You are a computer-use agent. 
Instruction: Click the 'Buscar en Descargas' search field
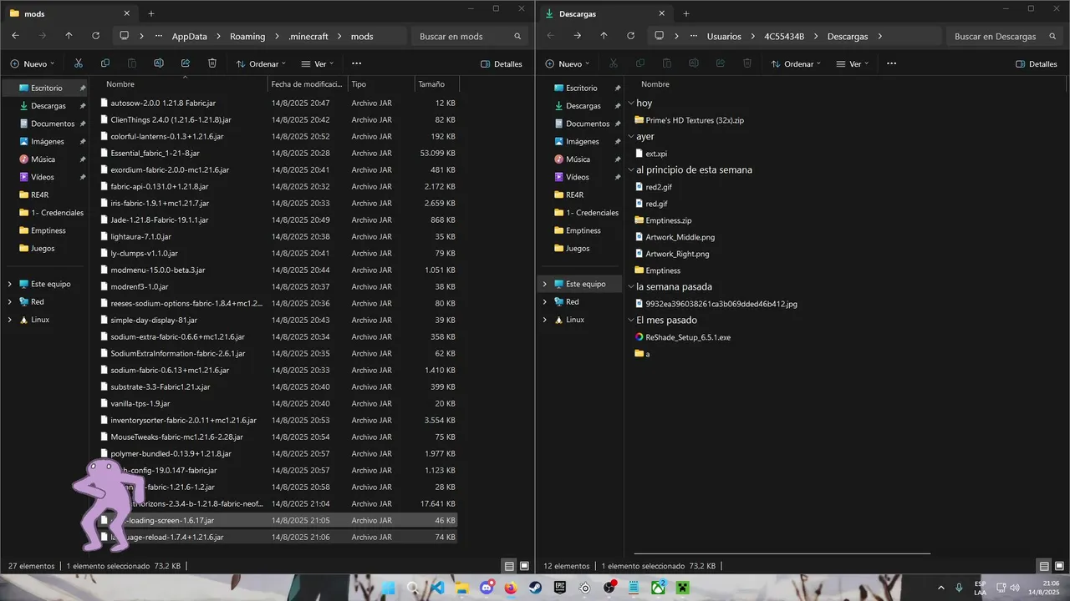[x=1004, y=36]
